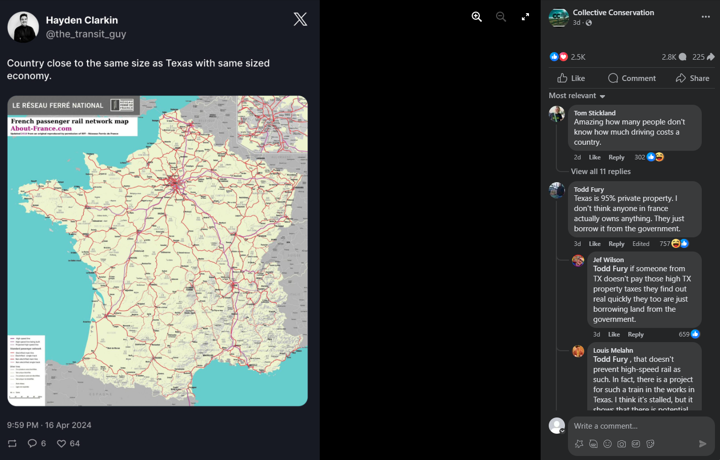The image size is (720, 460).
Task: Open Tom Stickland's profile avatar
Action: click(x=557, y=114)
